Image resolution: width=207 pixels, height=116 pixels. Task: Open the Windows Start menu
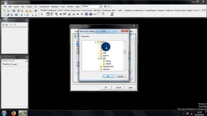point(4,113)
